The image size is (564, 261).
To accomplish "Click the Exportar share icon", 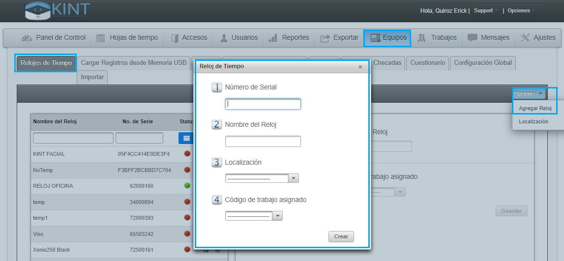I will (325, 38).
